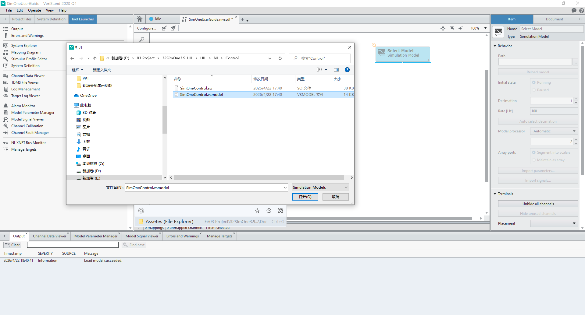Launch the TDMS File Viewer

(25, 82)
